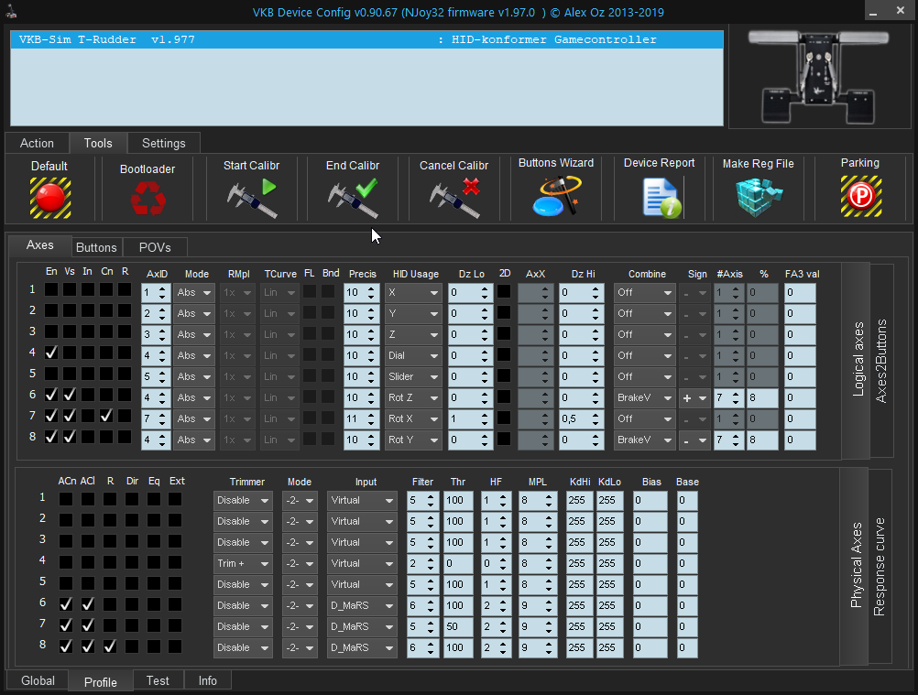Image resolution: width=918 pixels, height=695 pixels.
Task: Select the Axes2Buttons vertical tab
Action: pos(881,361)
